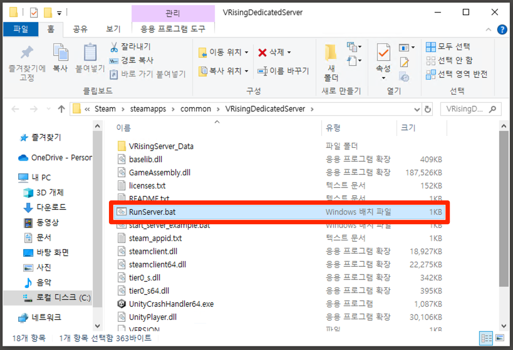Open 응용 프로그램 도구 tab
513x350 pixels.
point(173,29)
